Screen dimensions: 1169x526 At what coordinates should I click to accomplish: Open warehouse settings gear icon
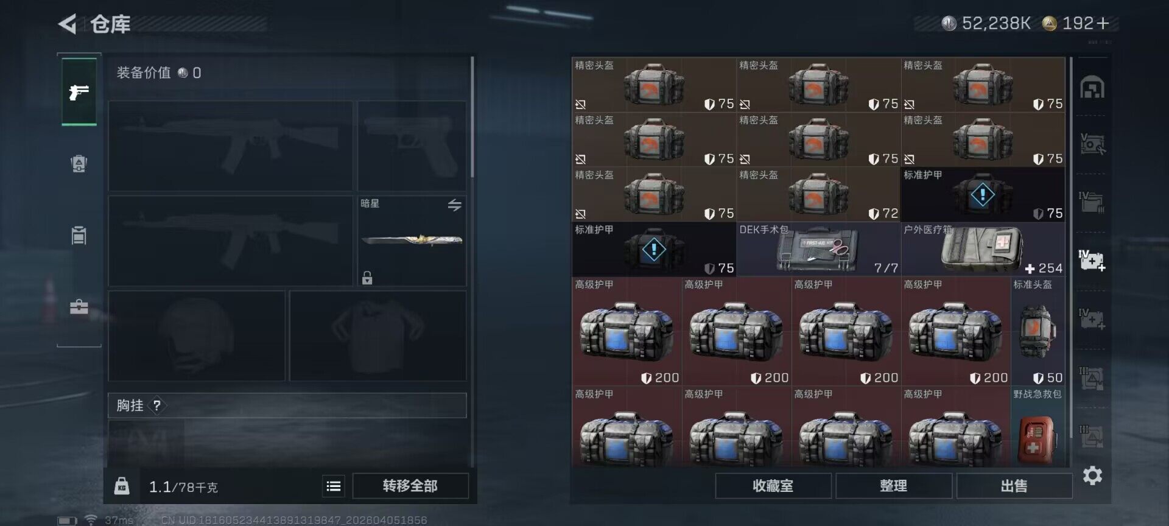[1092, 475]
